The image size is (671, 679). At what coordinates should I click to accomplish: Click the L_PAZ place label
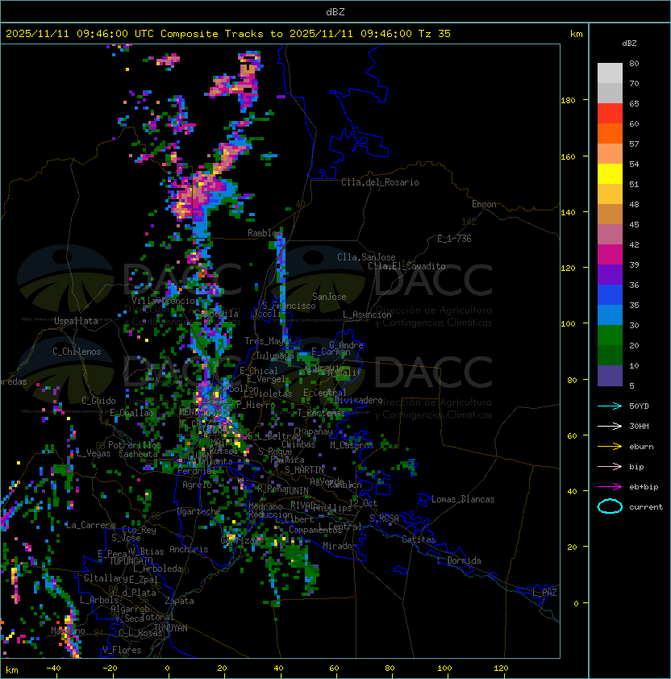[544, 593]
